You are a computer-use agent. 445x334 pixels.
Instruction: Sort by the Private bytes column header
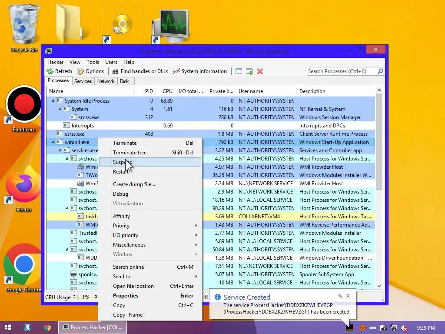point(220,91)
